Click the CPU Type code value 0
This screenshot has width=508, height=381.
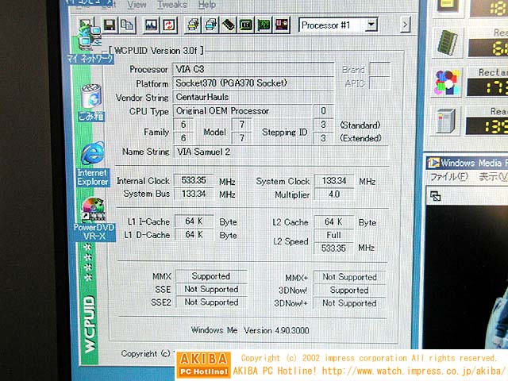click(x=323, y=111)
